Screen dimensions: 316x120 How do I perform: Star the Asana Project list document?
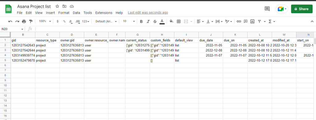57,6
